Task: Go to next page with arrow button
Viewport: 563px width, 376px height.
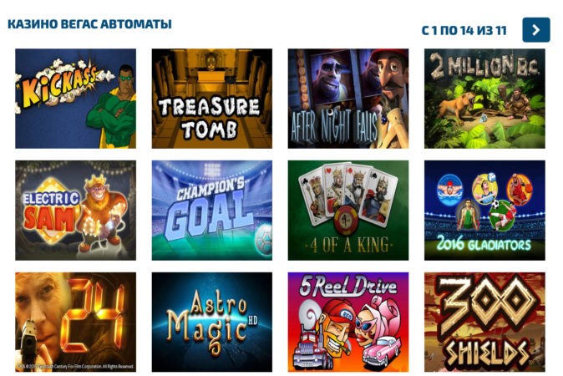Action: click(536, 30)
